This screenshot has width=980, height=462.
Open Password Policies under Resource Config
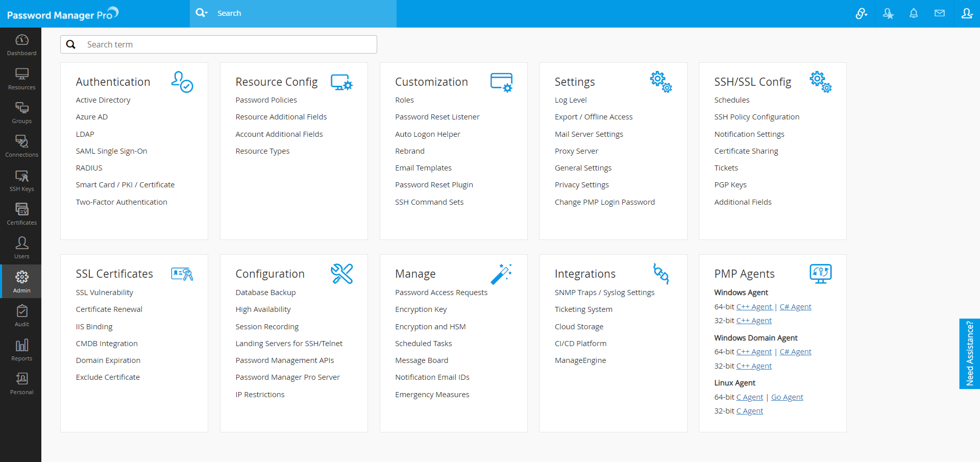(266, 100)
